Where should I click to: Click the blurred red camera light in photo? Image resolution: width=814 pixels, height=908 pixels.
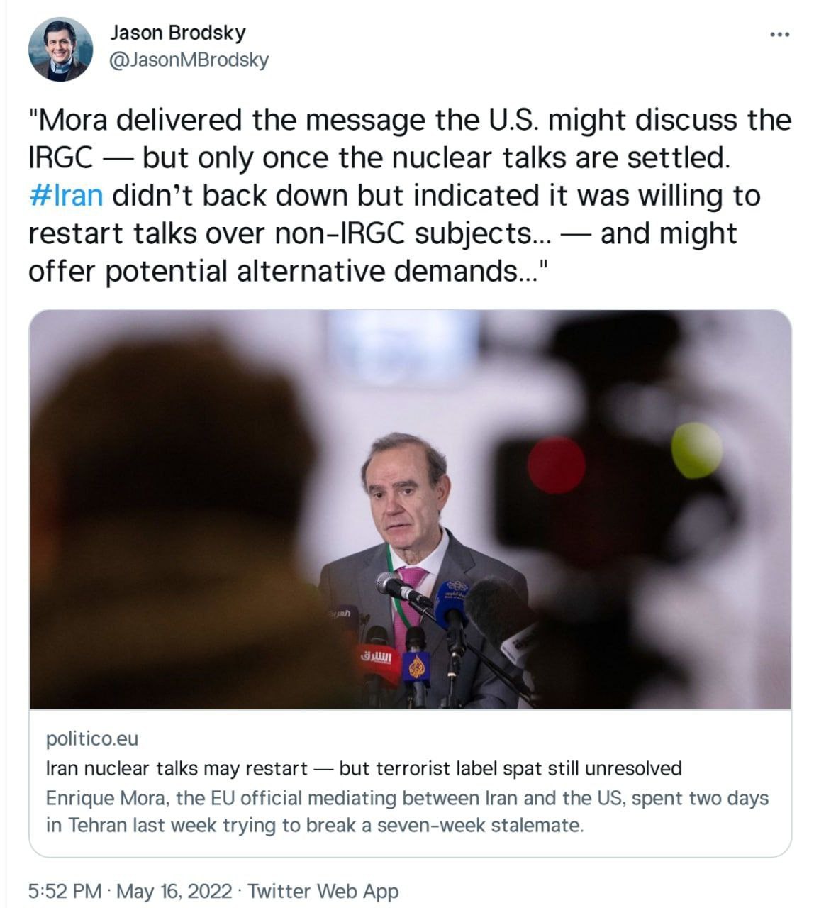pyautogui.click(x=556, y=465)
